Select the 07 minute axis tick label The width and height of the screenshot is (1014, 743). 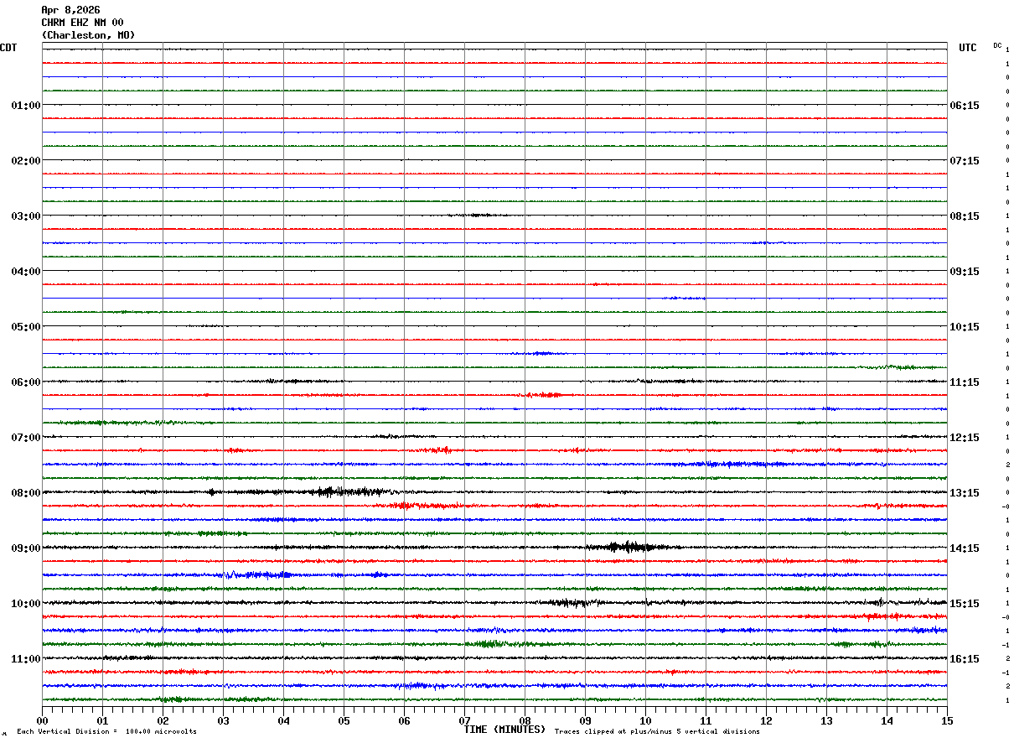coord(464,720)
